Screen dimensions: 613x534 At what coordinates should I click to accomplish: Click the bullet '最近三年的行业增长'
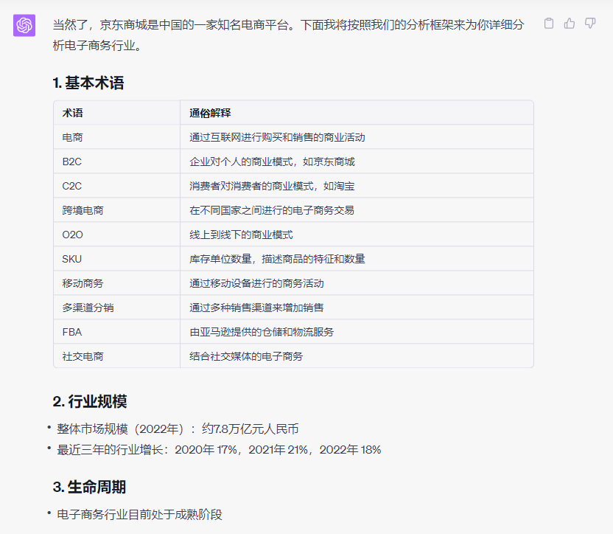click(219, 450)
